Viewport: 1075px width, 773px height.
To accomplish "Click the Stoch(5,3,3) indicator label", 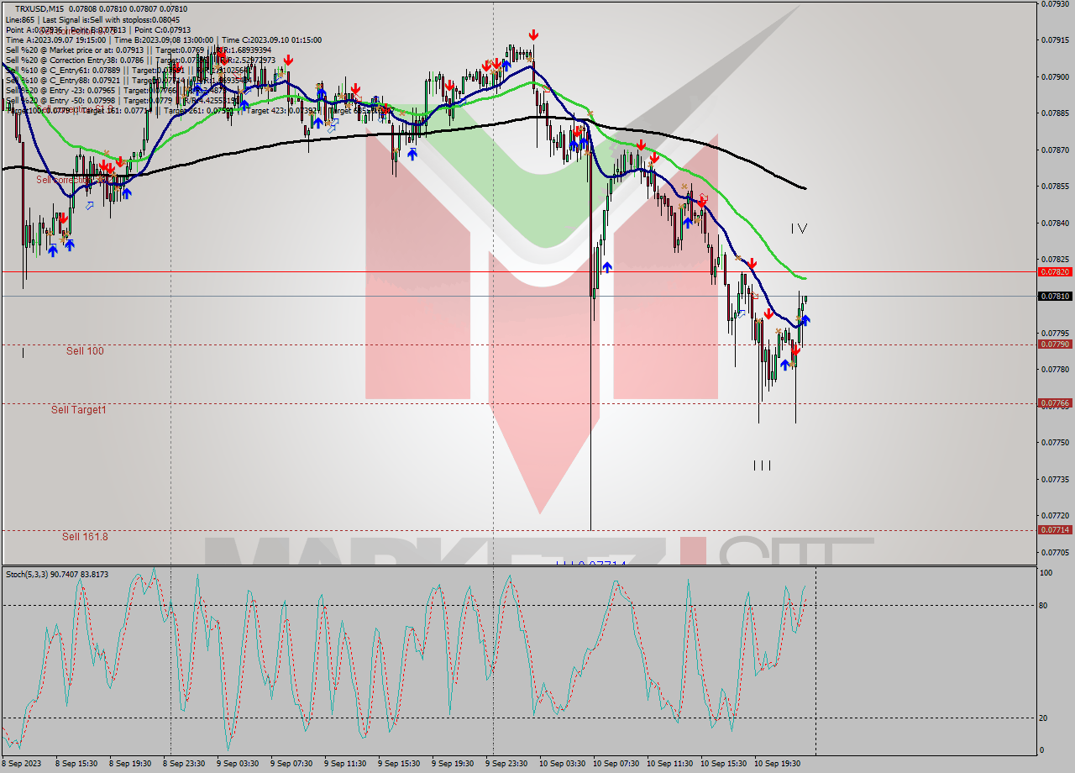I will pyautogui.click(x=56, y=575).
